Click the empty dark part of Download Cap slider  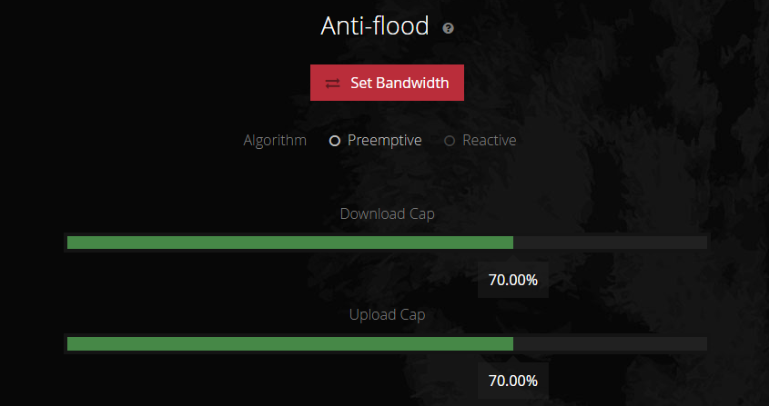coord(610,243)
